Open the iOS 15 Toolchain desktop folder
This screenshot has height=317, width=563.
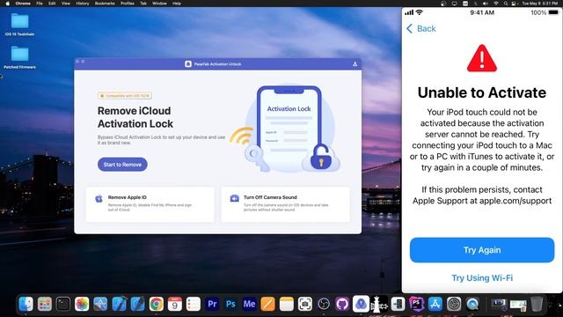click(x=19, y=24)
